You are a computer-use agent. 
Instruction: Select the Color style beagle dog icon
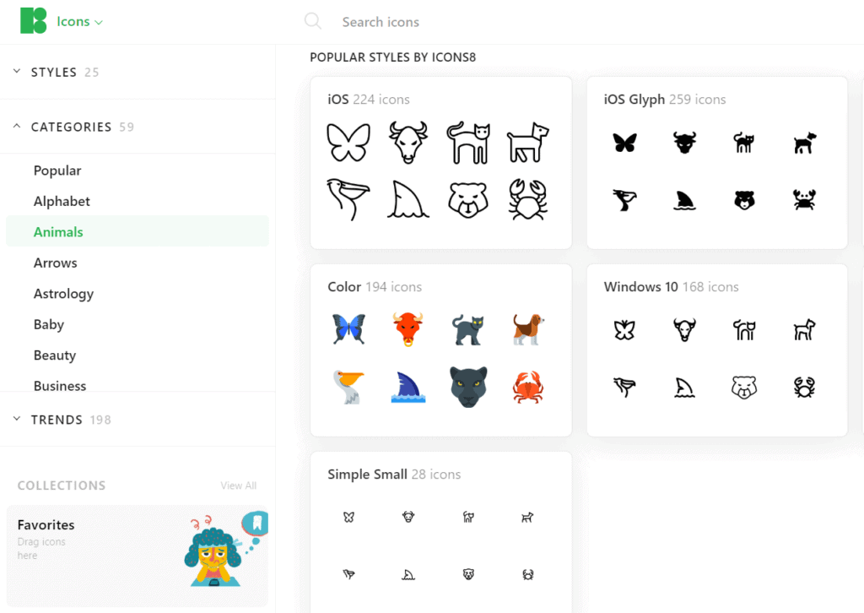pos(527,329)
